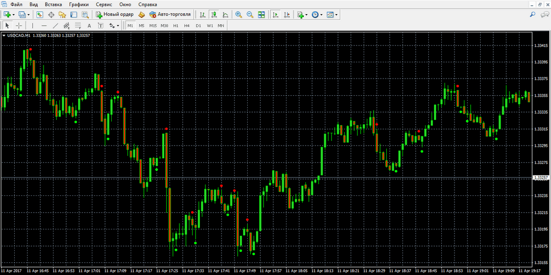Toggle candlestick chart mode
The height and width of the screenshot is (275, 551).
pyautogui.click(x=214, y=15)
